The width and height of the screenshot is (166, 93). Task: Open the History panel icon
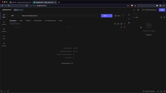[129, 15]
